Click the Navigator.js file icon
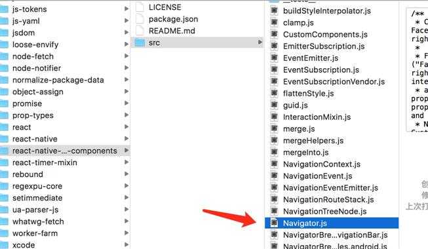 (274, 223)
